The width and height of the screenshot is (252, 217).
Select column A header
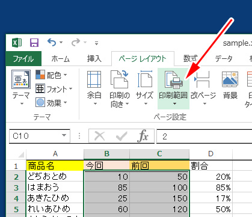point(55,154)
